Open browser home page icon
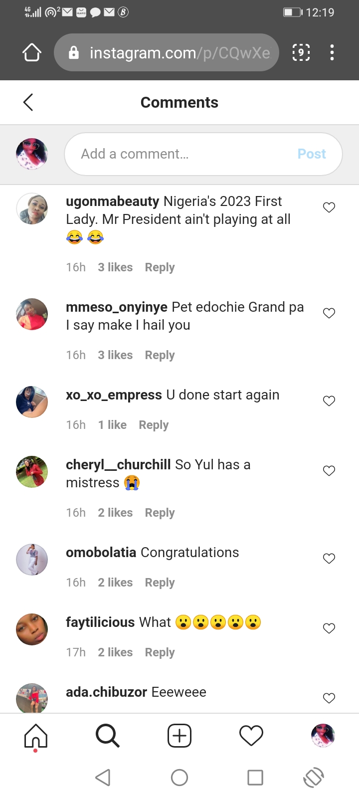This screenshot has width=359, height=798. (32, 52)
